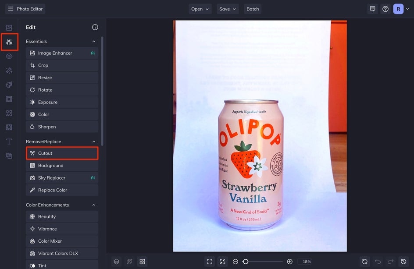
Task: Click the Batch button
Action: pos(253,9)
